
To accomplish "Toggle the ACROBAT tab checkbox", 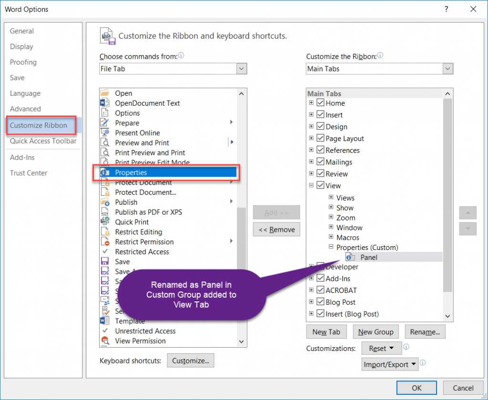I will click(320, 290).
